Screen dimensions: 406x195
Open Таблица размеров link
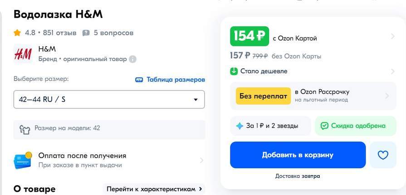pos(170,80)
